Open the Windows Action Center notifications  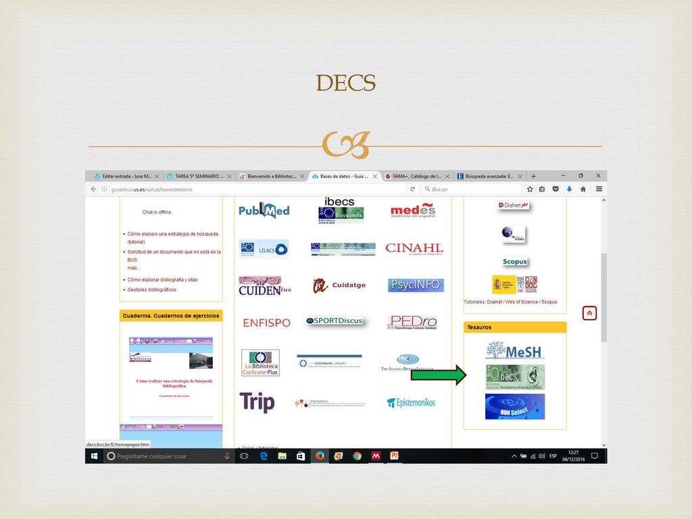point(595,456)
